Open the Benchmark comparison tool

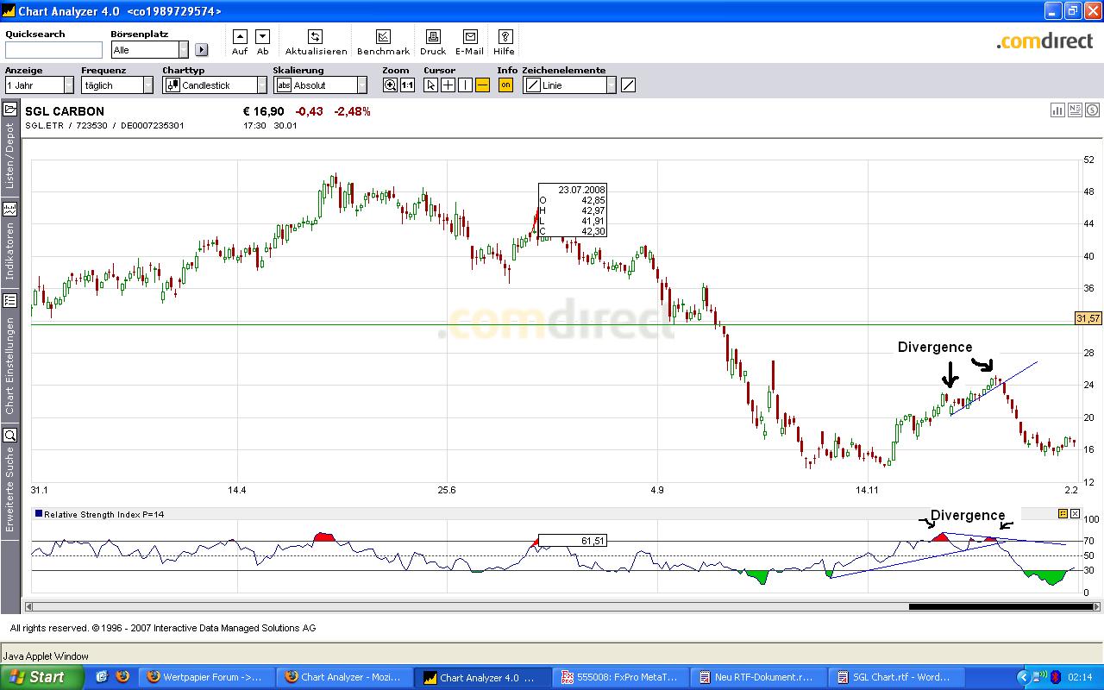383,36
